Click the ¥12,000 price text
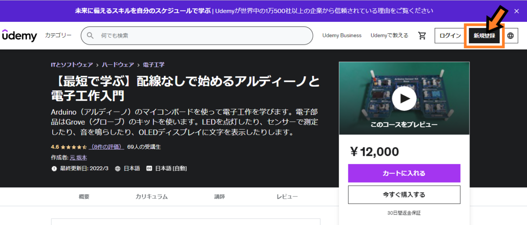 point(375,152)
